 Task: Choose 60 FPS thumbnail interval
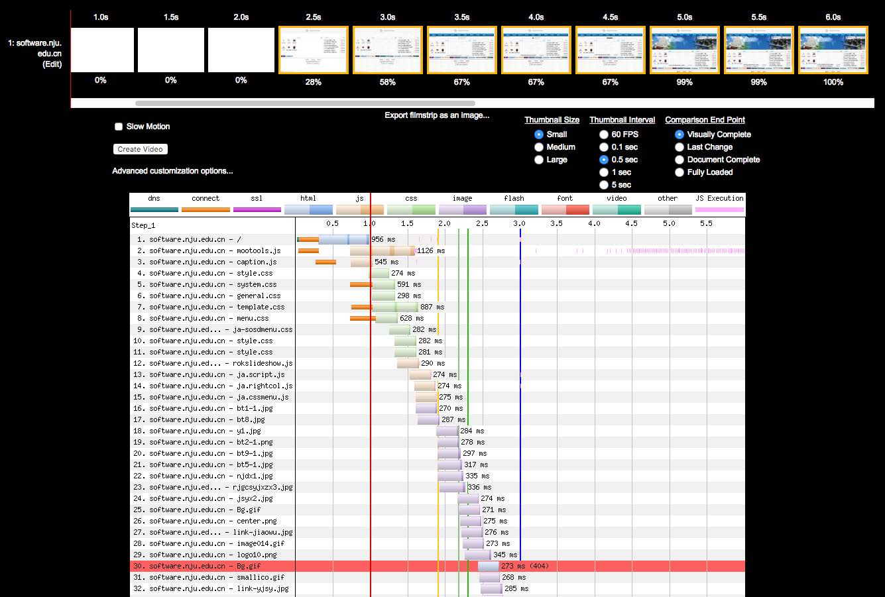point(604,135)
